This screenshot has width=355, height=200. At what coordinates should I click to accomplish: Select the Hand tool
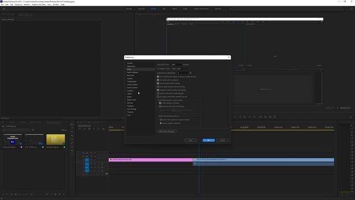click(x=72, y=151)
